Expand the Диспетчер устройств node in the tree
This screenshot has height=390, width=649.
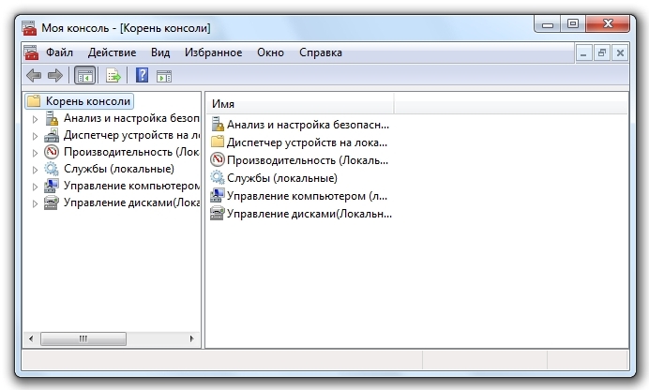pos(36,136)
